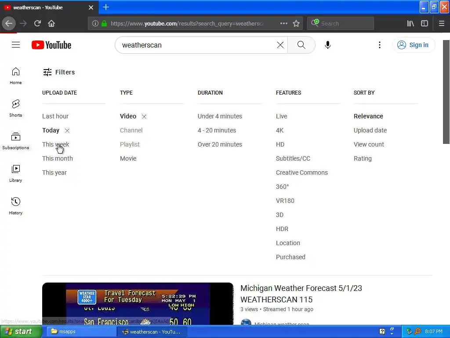Open browser home page

(51, 23)
